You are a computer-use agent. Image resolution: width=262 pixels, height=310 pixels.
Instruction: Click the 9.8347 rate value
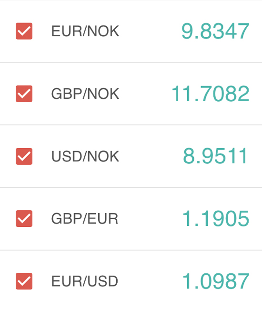point(215,31)
